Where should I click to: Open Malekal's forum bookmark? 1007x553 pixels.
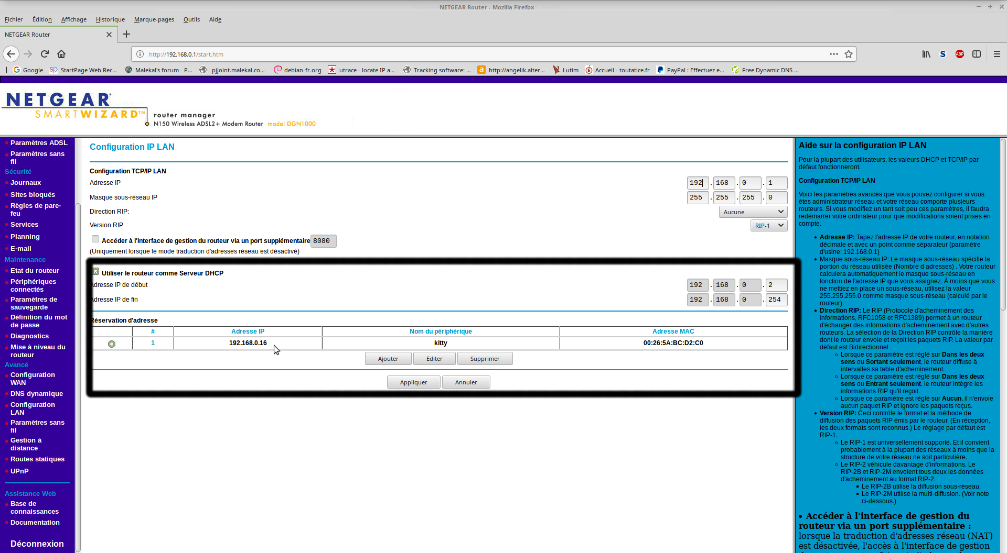(159, 70)
